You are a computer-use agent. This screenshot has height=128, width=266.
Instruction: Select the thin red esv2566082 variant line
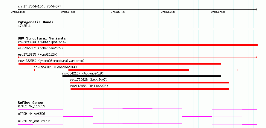[x=137, y=51]
